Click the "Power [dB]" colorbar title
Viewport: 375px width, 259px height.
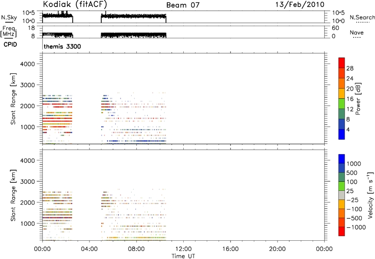pos(358,99)
